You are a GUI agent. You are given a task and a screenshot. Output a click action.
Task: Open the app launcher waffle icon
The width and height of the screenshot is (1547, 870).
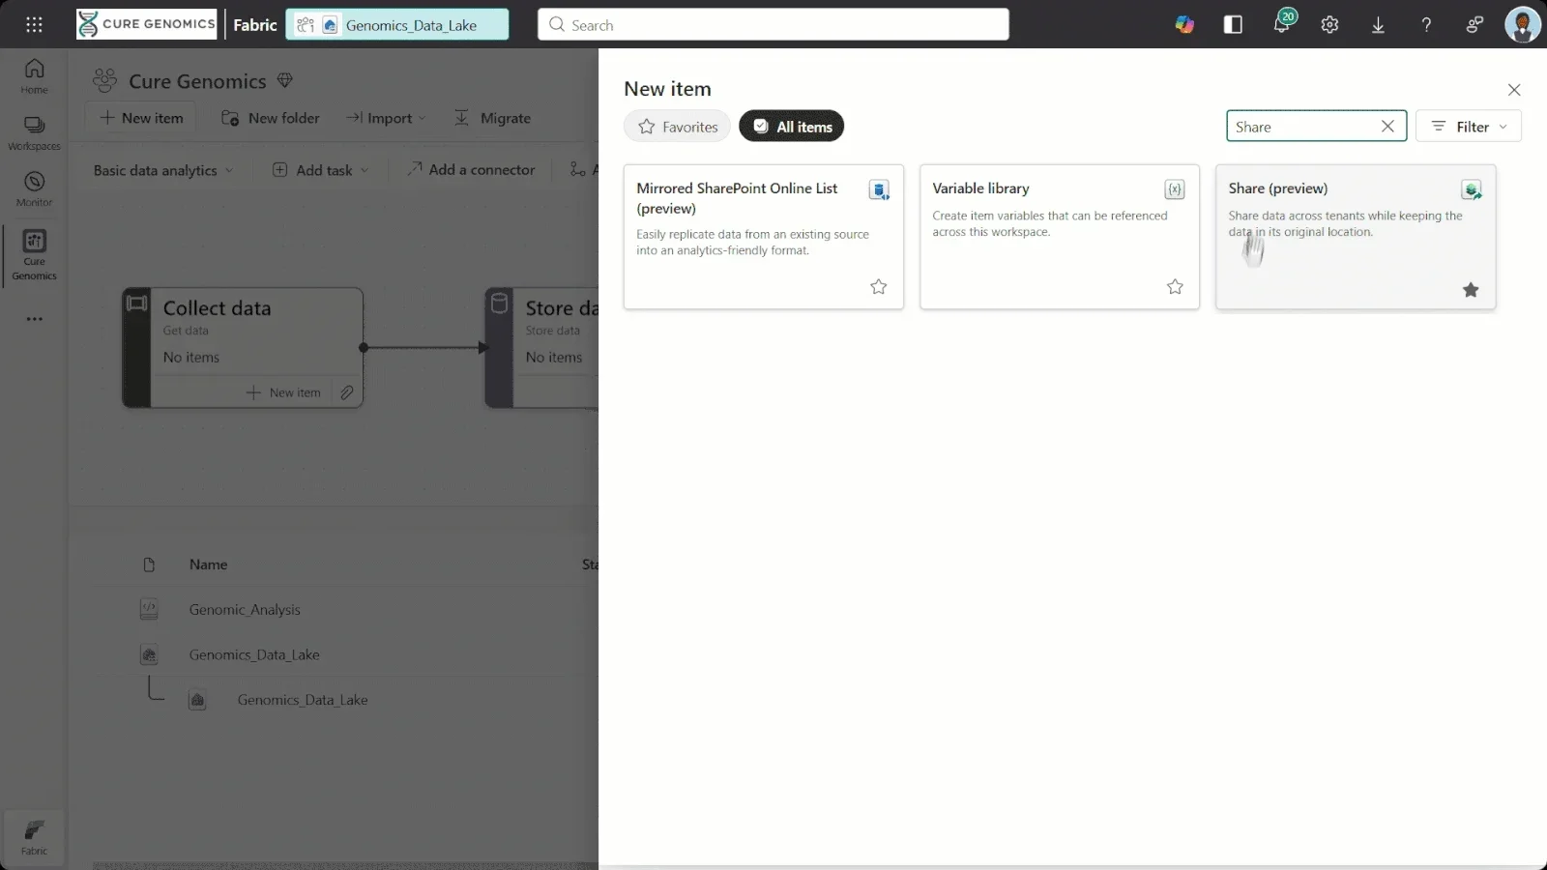coord(34,24)
